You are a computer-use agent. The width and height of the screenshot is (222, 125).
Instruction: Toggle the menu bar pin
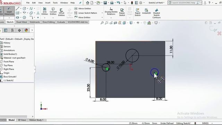(80, 3)
